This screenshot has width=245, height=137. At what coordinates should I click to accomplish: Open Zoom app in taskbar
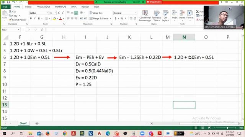pyautogui.click(x=142, y=134)
